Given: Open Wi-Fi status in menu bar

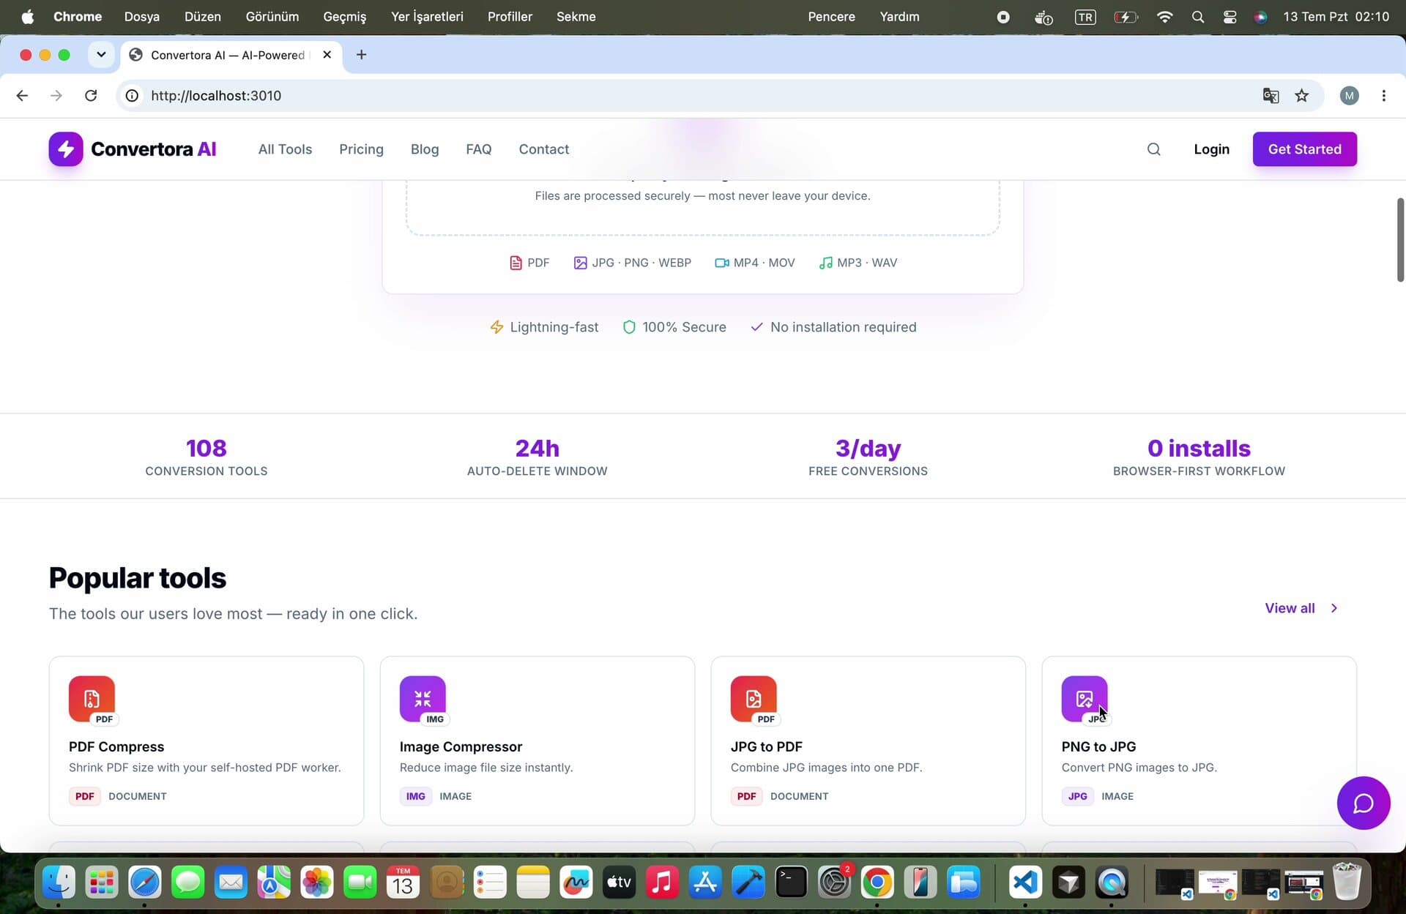Looking at the screenshot, I should [1164, 17].
